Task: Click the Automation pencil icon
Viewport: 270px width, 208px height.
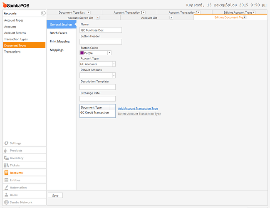Action: pos(6,187)
